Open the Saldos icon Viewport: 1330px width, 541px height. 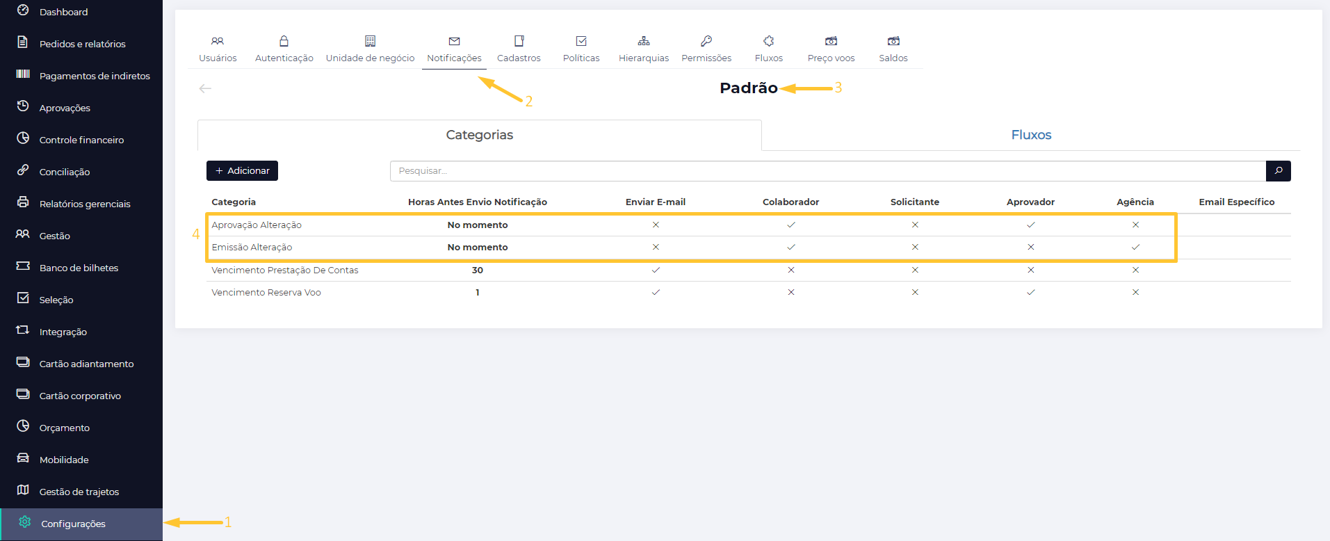coord(893,42)
